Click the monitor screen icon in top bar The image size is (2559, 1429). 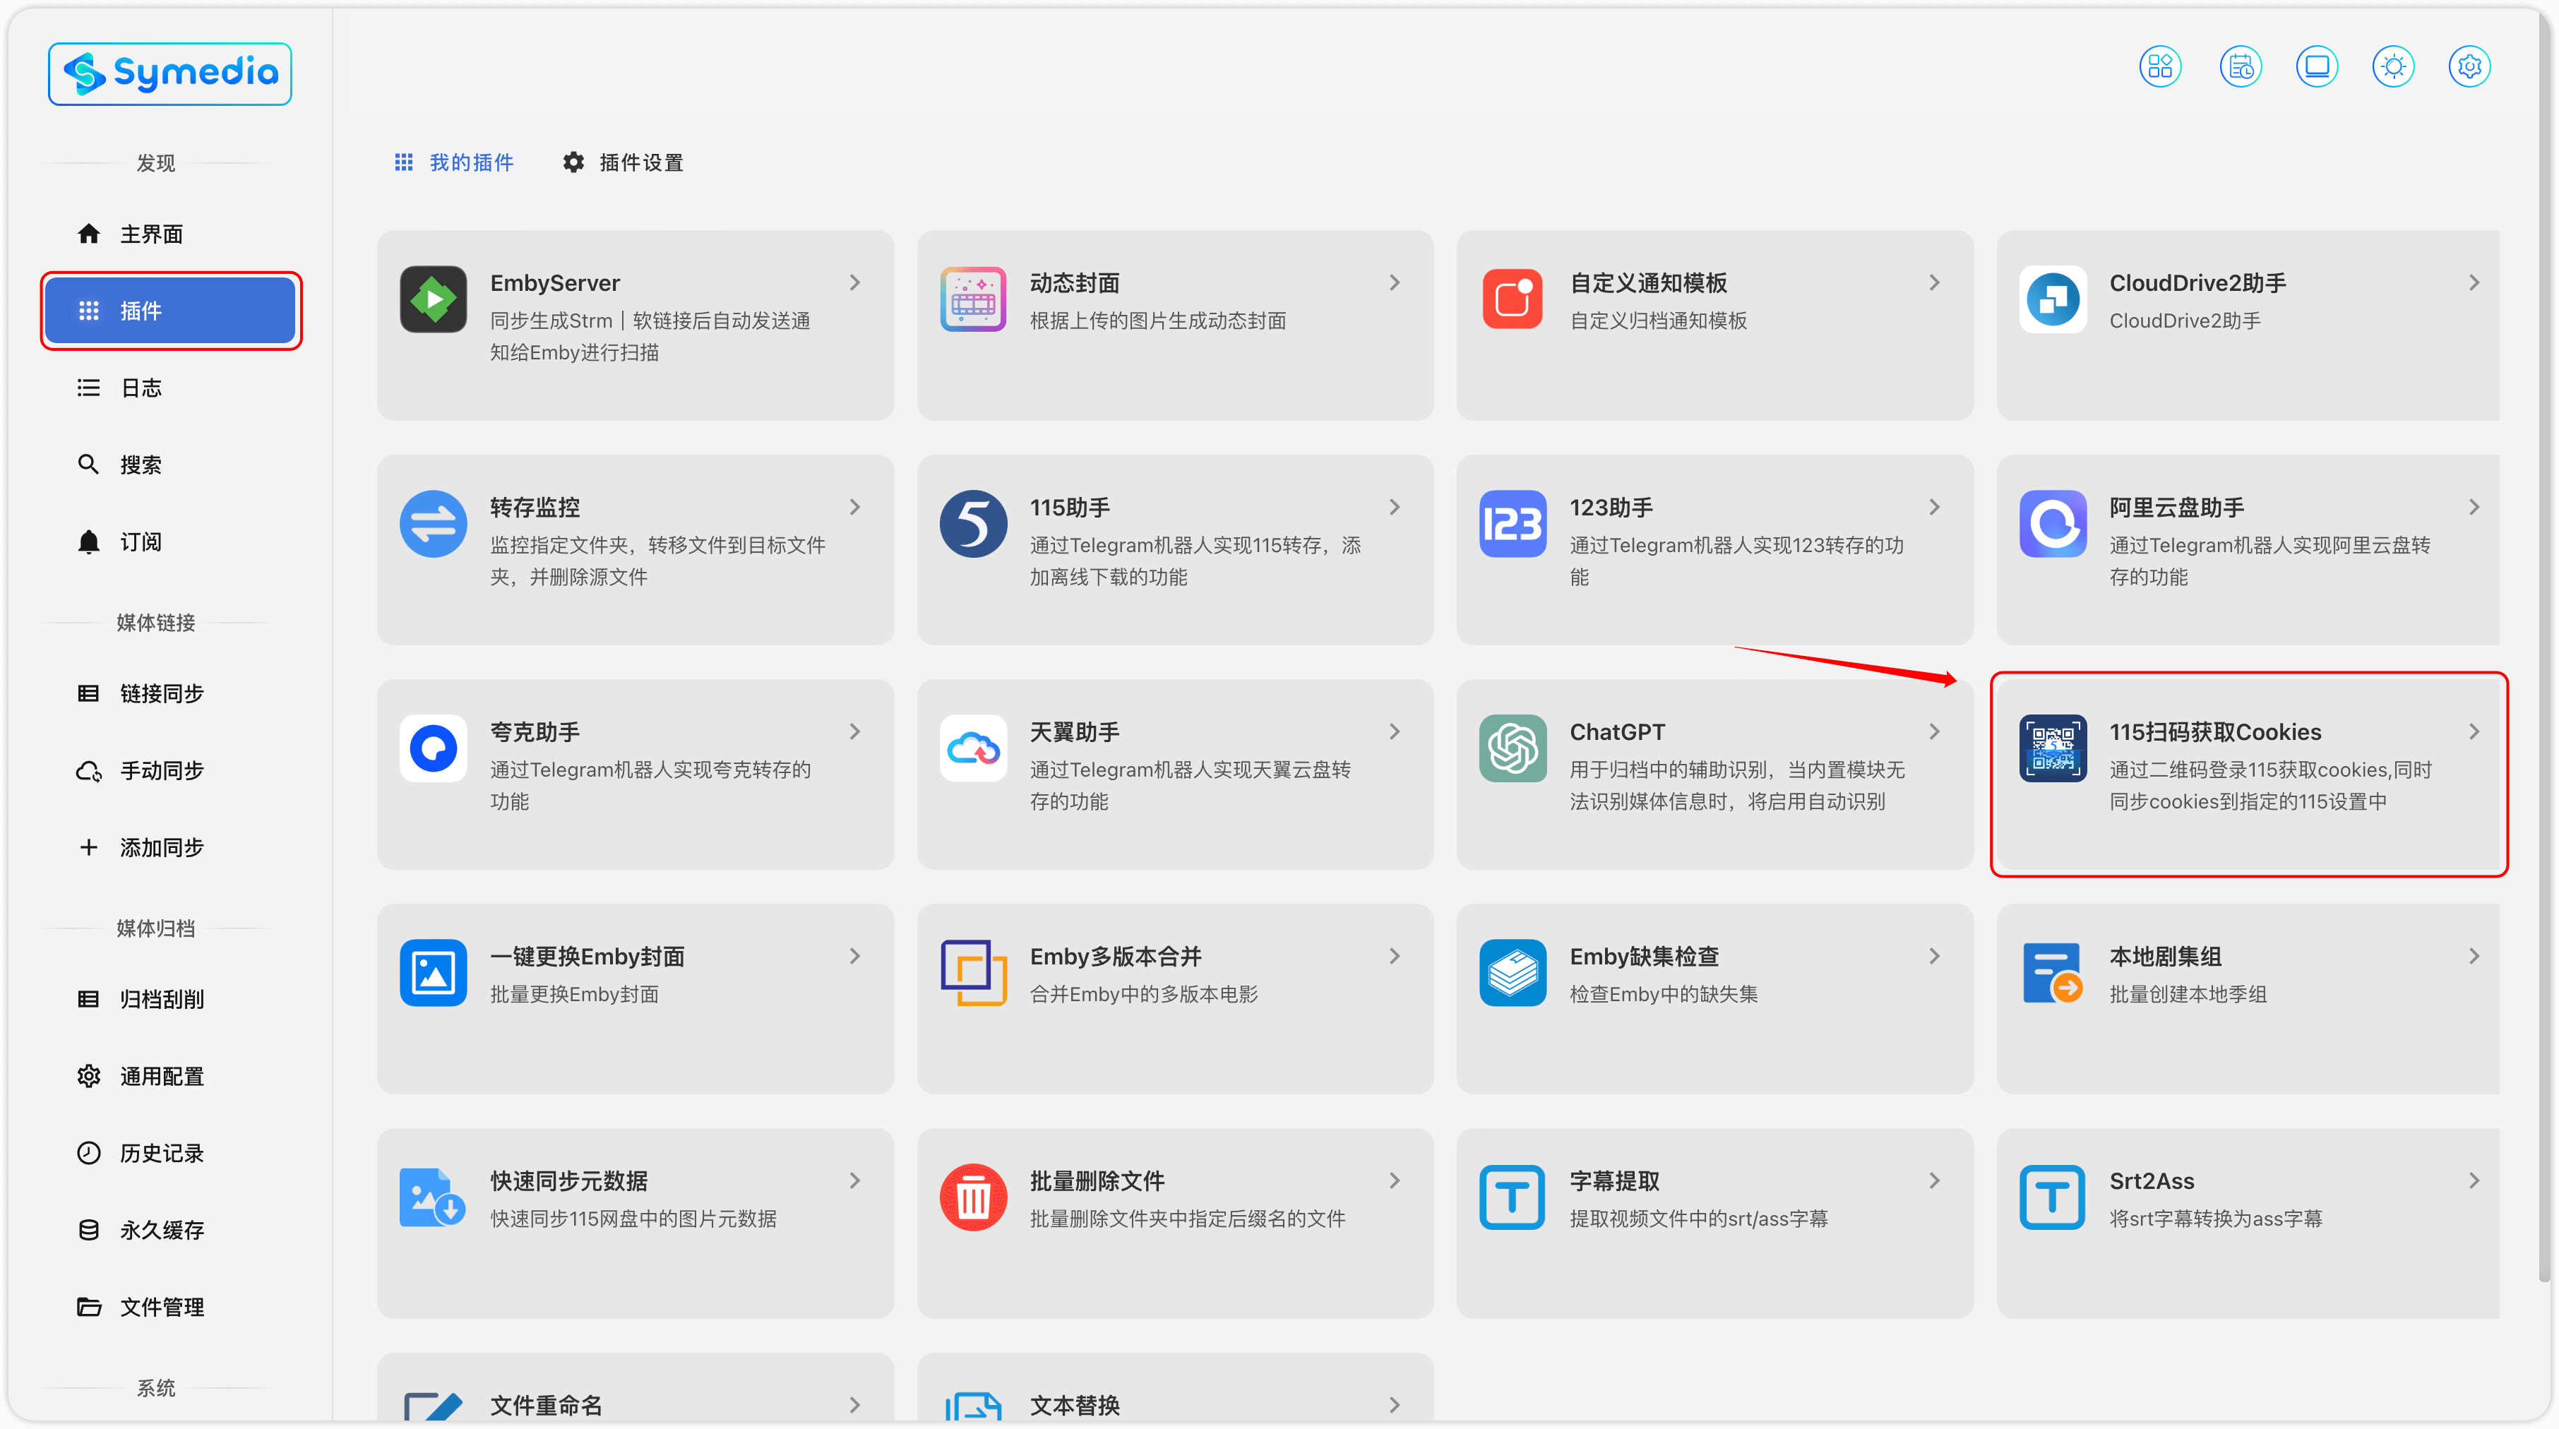tap(2317, 66)
